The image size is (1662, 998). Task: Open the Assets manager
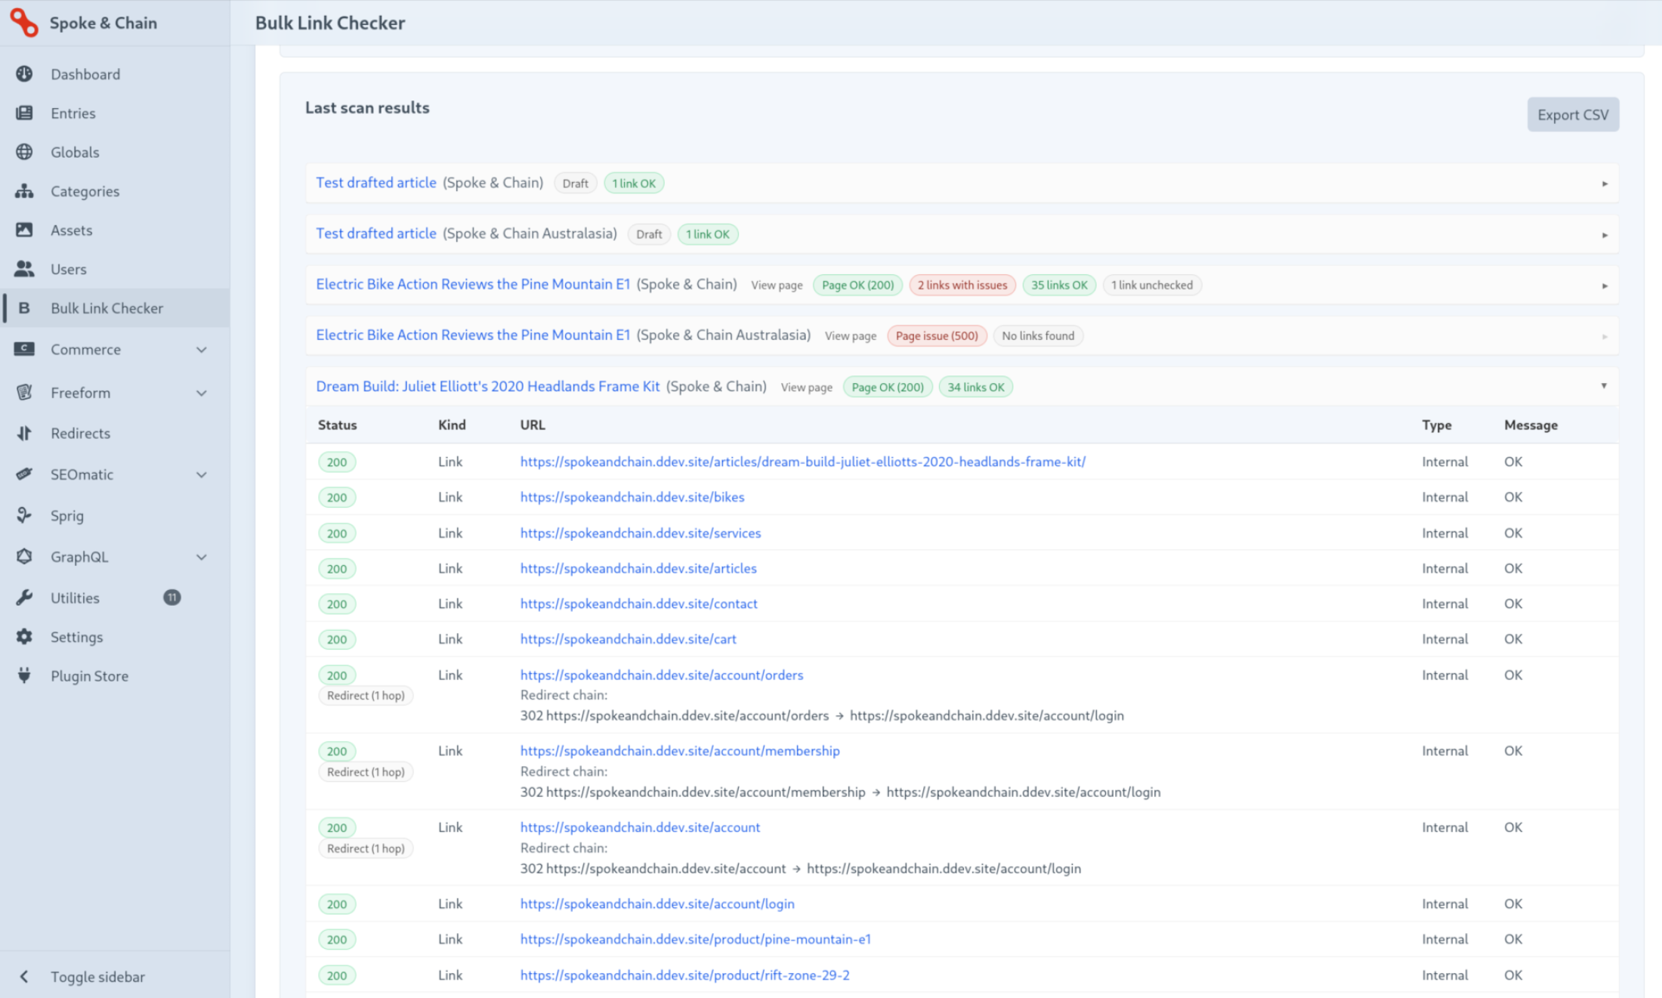(x=72, y=230)
